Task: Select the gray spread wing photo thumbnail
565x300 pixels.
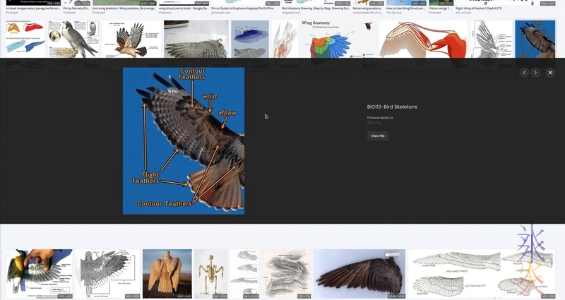Action: point(196,39)
